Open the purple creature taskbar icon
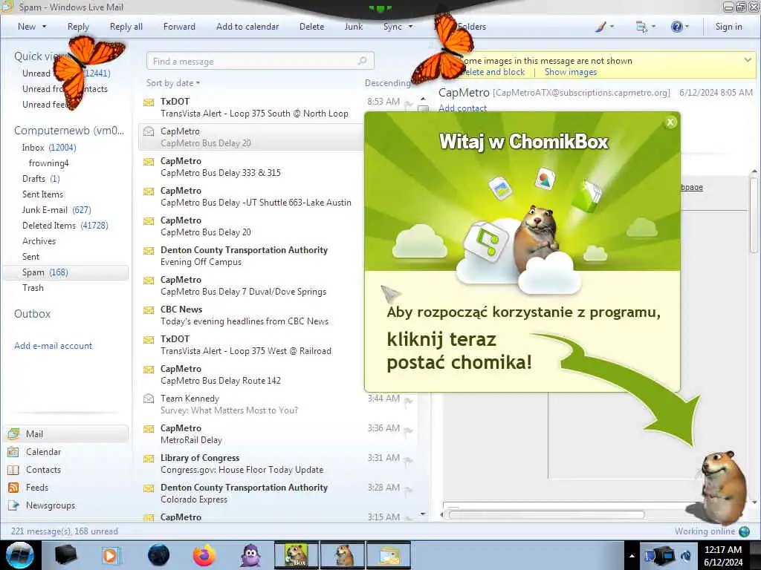 point(251,555)
